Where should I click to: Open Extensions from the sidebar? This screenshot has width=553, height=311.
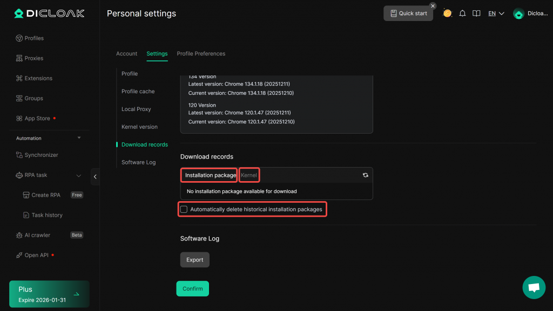tap(38, 78)
